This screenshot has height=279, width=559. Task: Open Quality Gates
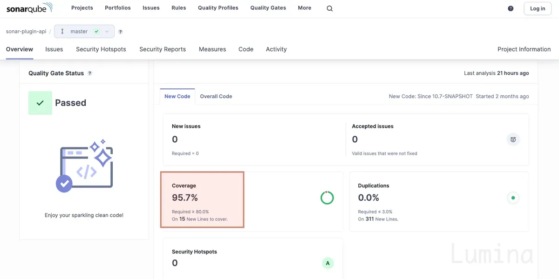[268, 8]
